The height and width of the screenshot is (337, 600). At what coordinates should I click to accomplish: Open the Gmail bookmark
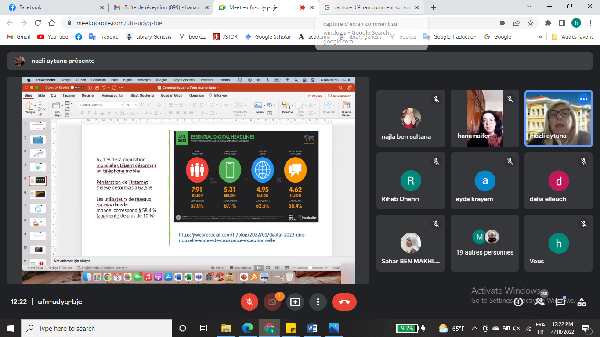pos(18,37)
